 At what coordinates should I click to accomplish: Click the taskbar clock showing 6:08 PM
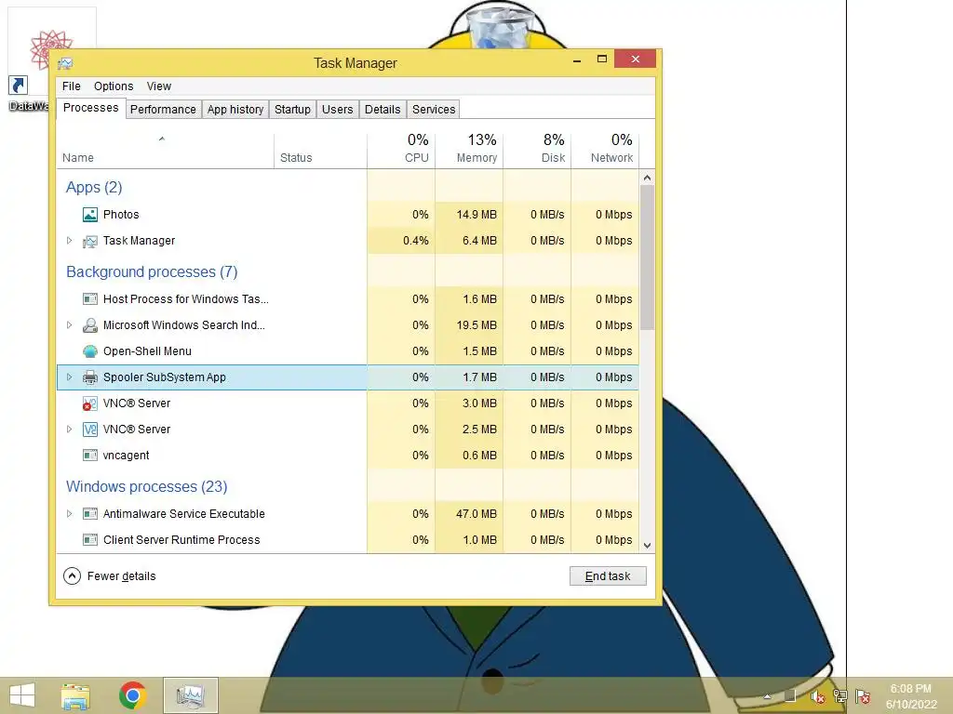(x=911, y=696)
